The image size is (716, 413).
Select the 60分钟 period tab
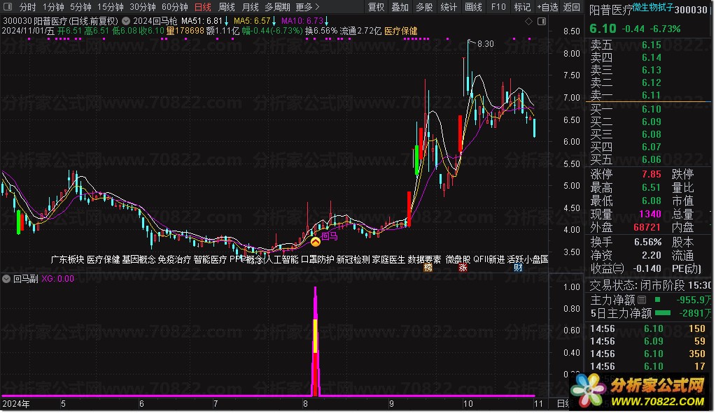tap(175, 7)
